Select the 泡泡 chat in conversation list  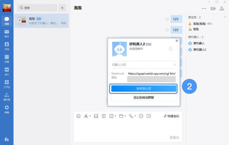coord(41,21)
